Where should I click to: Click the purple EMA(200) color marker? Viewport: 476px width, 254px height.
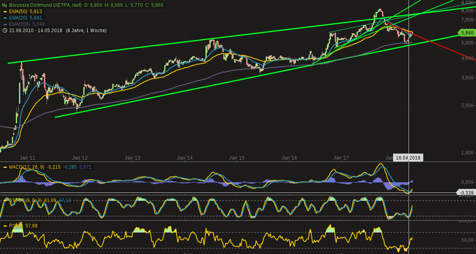click(x=5, y=24)
